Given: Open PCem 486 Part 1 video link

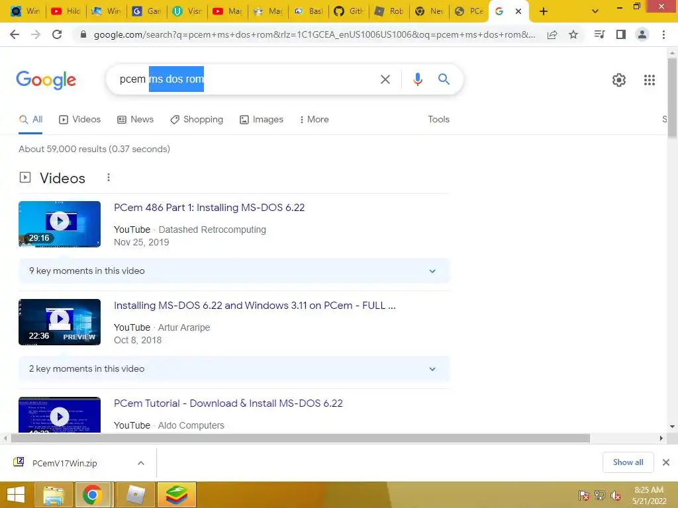Looking at the screenshot, I should pos(209,207).
